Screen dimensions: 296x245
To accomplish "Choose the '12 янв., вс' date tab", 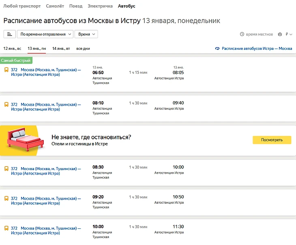I will [13, 49].
